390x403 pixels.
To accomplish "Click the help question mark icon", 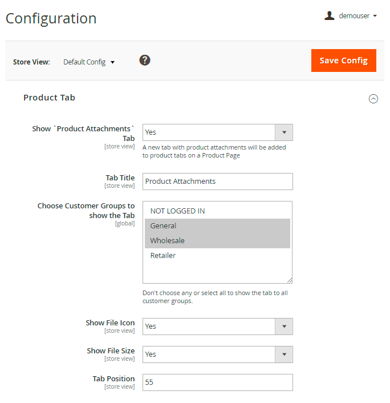I will pyautogui.click(x=145, y=60).
